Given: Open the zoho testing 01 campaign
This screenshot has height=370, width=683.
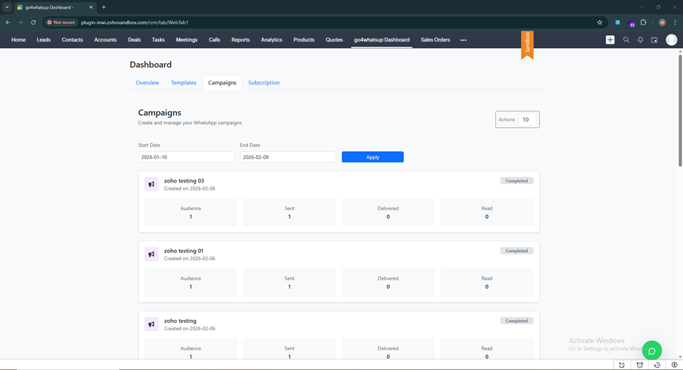Looking at the screenshot, I should coord(184,251).
